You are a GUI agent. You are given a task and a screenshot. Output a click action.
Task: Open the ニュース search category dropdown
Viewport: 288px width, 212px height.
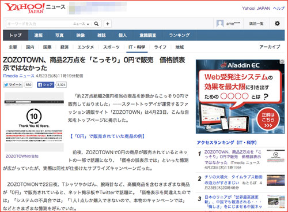[81, 24]
